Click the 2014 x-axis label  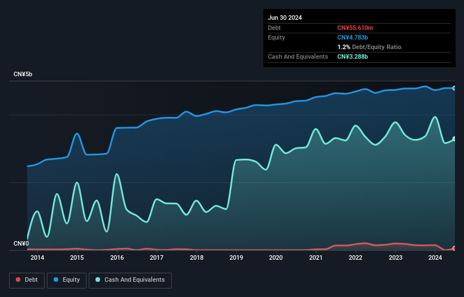(x=37, y=258)
